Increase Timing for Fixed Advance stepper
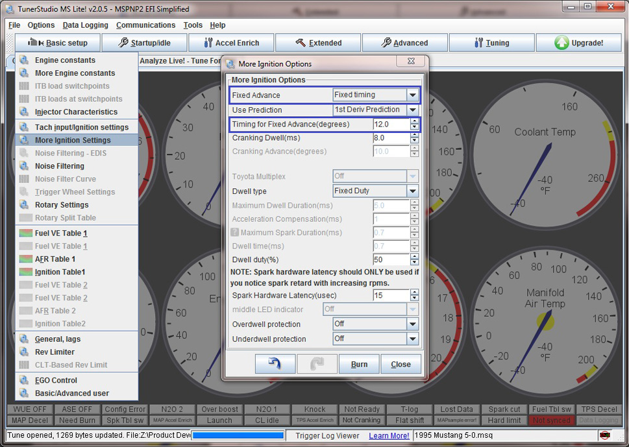 coord(414,121)
